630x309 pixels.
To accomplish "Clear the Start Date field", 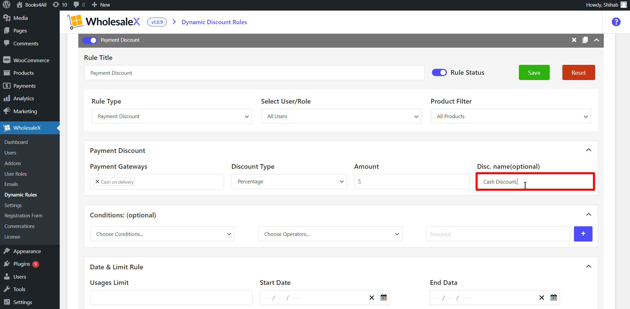I will click(x=372, y=298).
